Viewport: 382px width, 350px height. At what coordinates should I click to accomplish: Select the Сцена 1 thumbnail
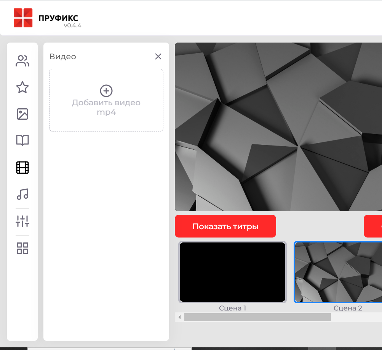(232, 272)
